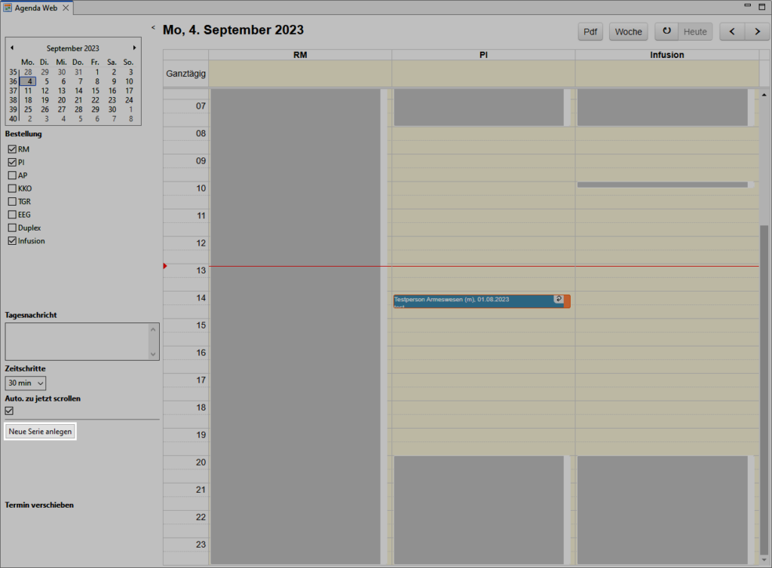
Task: Disable Auto. zu jetzt scrollen checkbox
Action: (x=10, y=411)
